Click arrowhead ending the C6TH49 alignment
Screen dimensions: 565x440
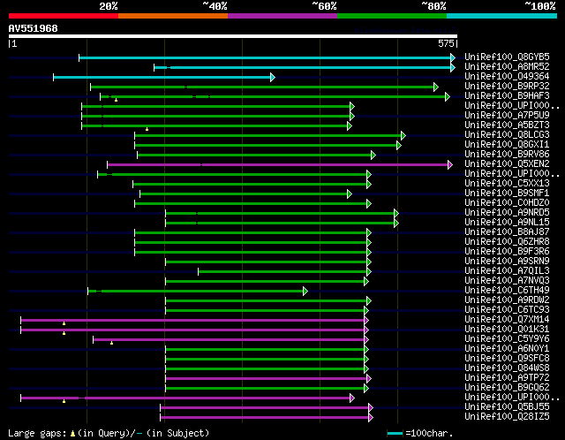(305, 291)
